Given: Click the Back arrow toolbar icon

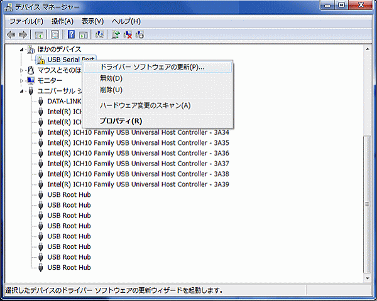Looking at the screenshot, I should [11, 34].
